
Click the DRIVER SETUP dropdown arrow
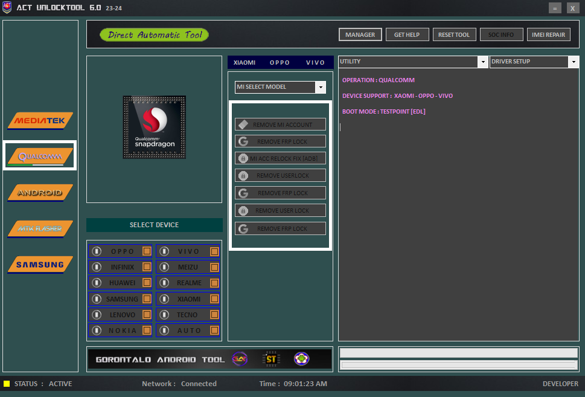pyautogui.click(x=574, y=62)
